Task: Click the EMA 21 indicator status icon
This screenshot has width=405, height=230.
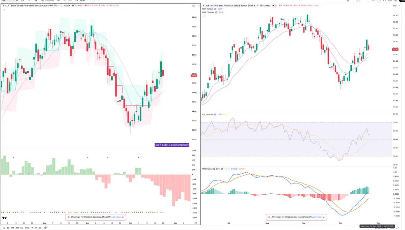Action: 216,12
